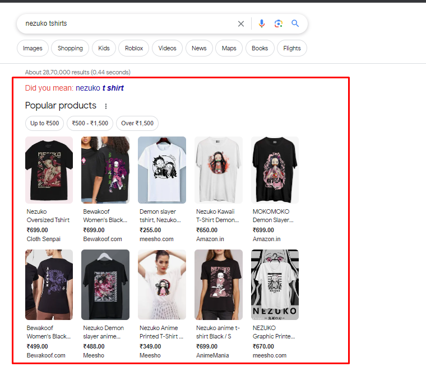Open the Flights filter tab
Image resolution: width=426 pixels, height=367 pixels.
pyautogui.click(x=292, y=48)
